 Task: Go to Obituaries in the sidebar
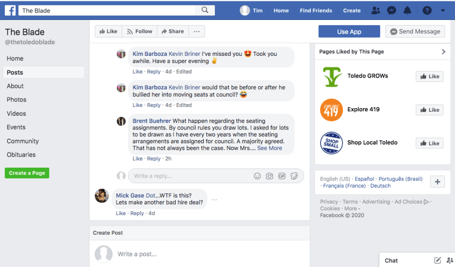(21, 155)
